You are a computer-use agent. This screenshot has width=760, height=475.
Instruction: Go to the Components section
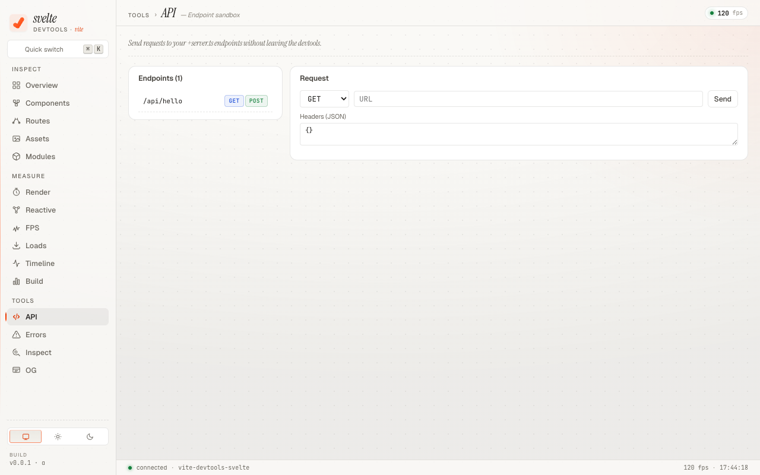coord(58,103)
